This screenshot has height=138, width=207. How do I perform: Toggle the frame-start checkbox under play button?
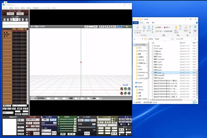[x=120, y=135]
